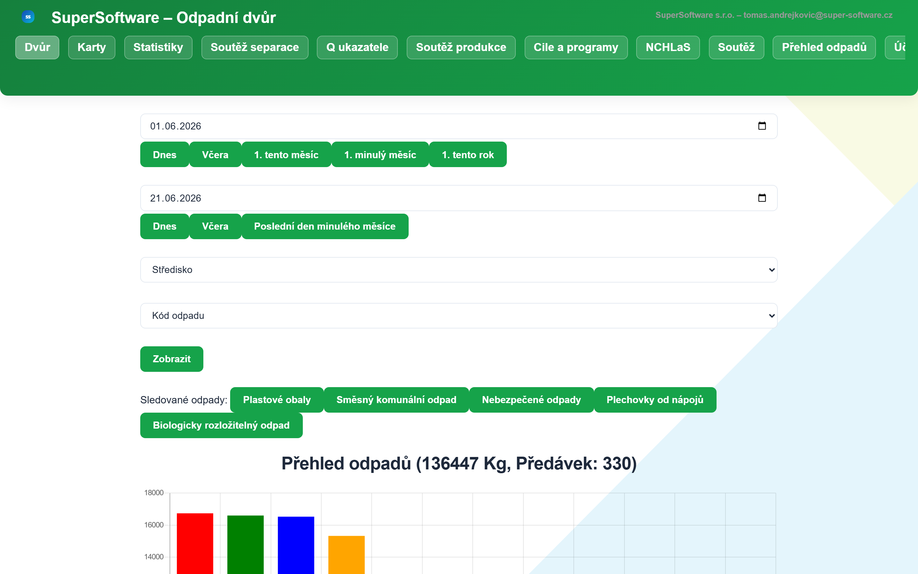918x574 pixels.
Task: Open Cíle a programy tab
Action: pos(576,48)
